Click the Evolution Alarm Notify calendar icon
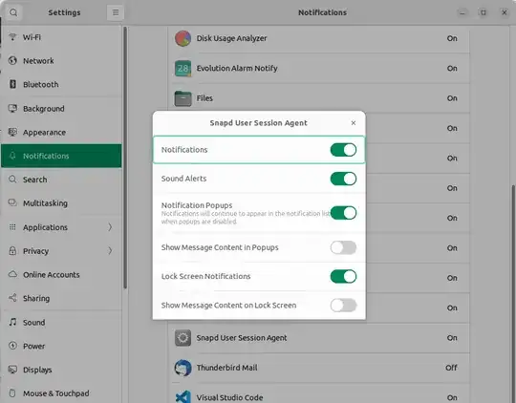This screenshot has width=516, height=403. click(x=183, y=69)
